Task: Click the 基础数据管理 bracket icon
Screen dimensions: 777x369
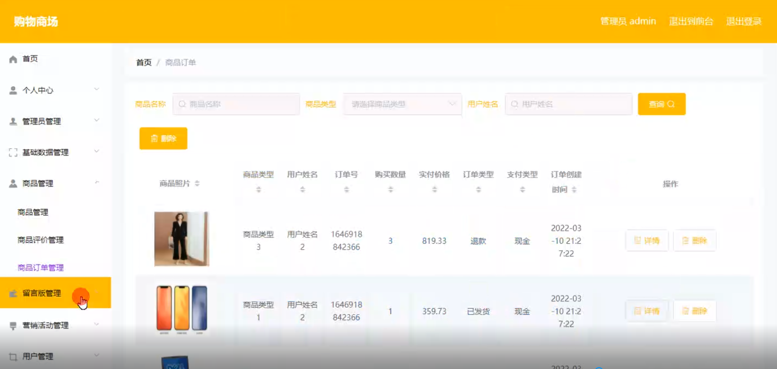Action: pyautogui.click(x=13, y=153)
